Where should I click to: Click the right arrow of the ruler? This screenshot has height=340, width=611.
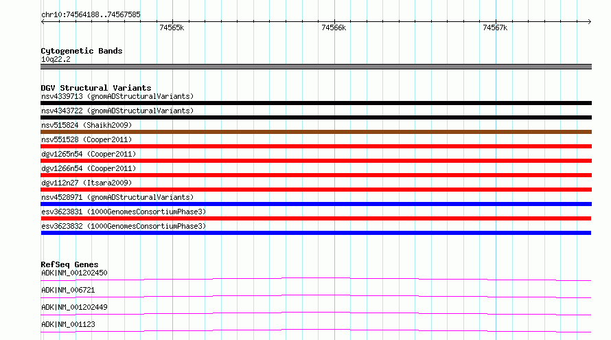590,21
